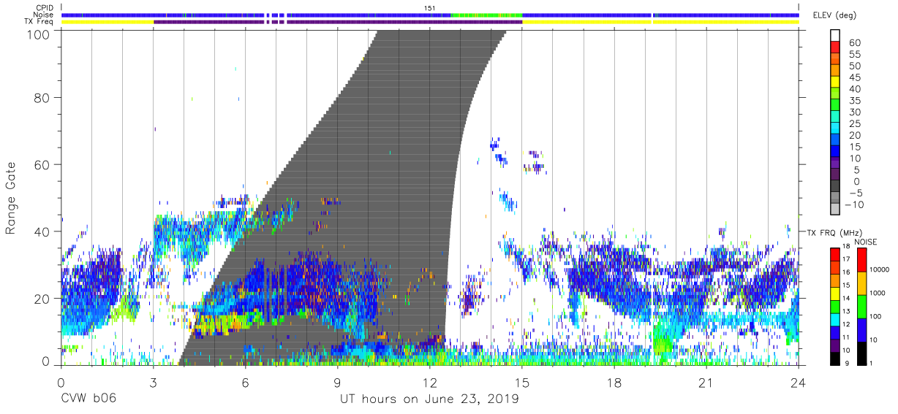898x414 pixels.
Task: Click the 50 label on ELEV scale
Action: (855, 66)
